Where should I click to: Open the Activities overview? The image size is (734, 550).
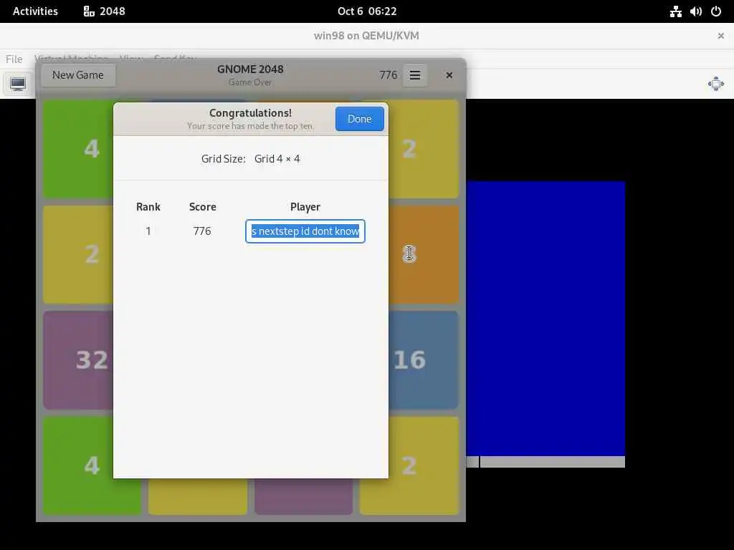(x=35, y=11)
